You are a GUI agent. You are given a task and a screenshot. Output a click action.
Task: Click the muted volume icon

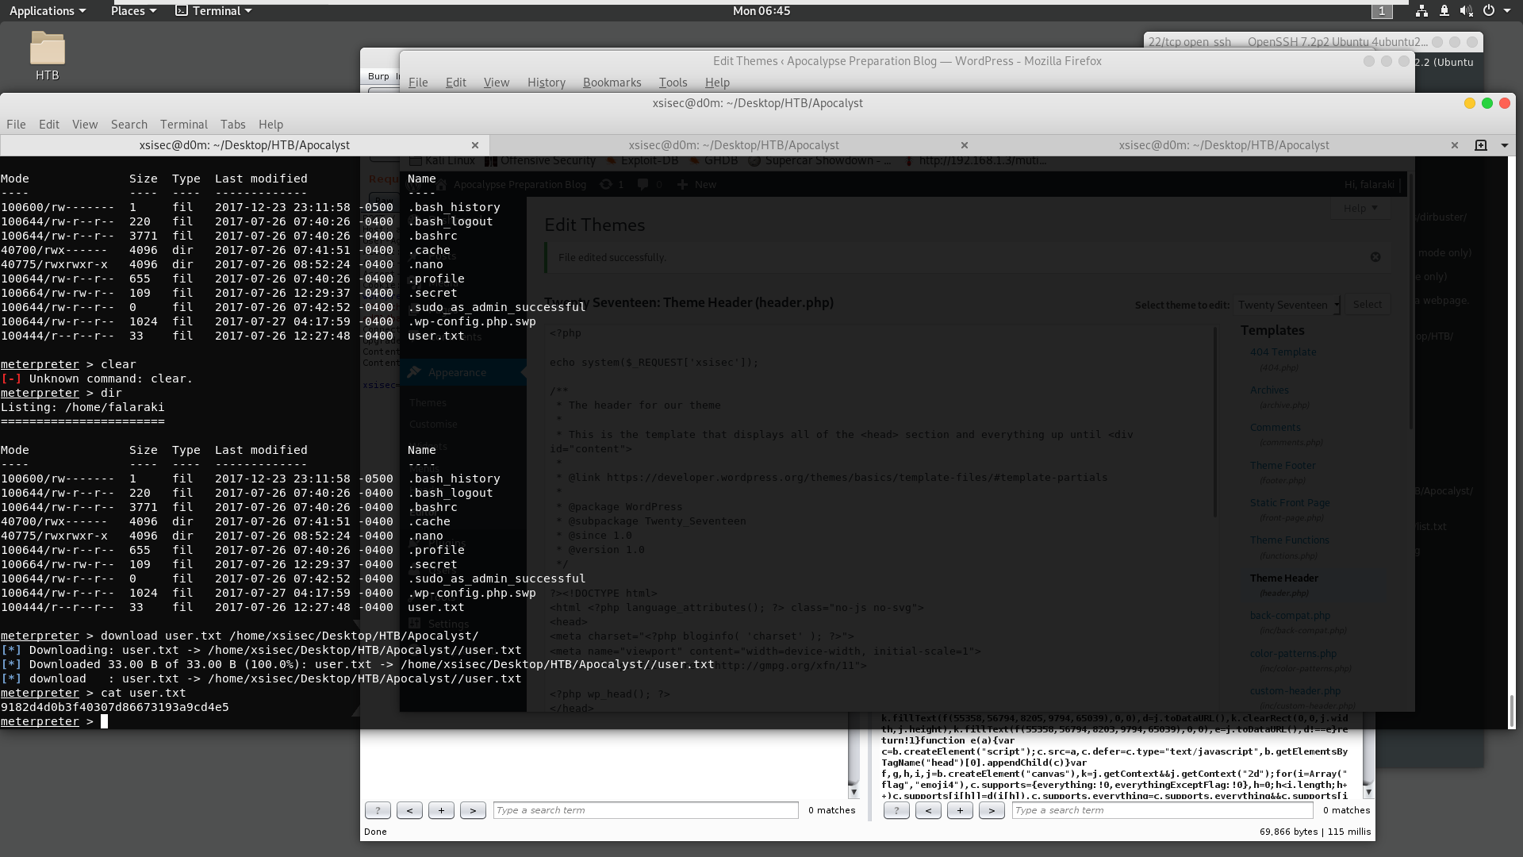point(1466,11)
